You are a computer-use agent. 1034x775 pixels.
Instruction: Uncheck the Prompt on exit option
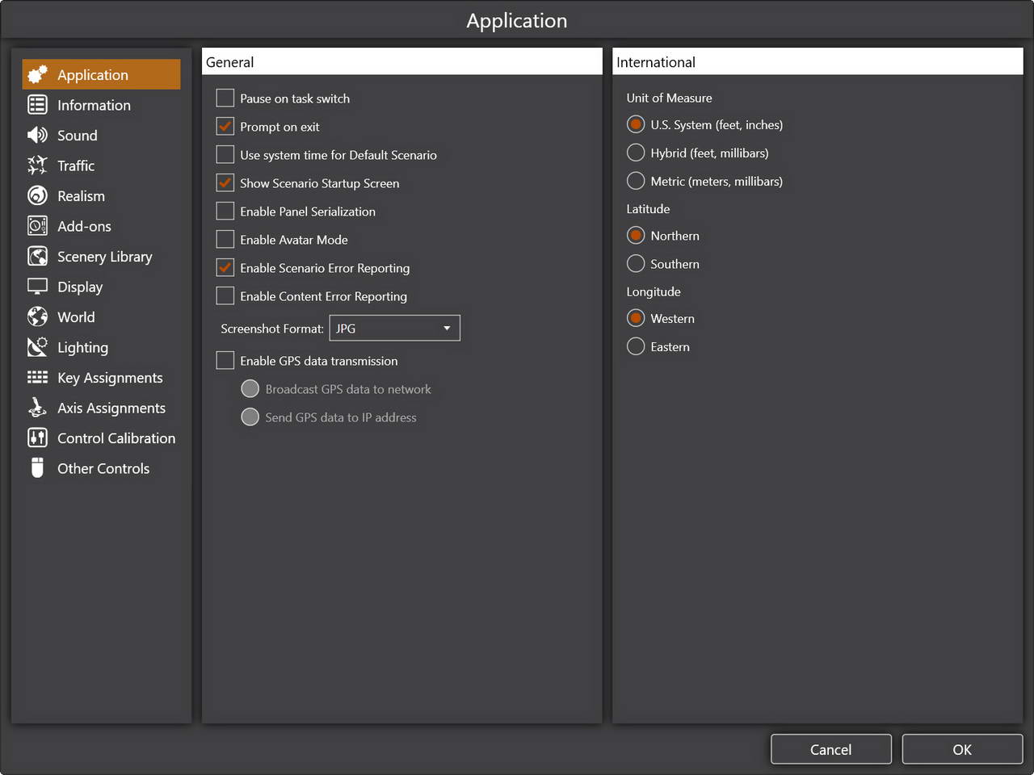pyautogui.click(x=225, y=127)
